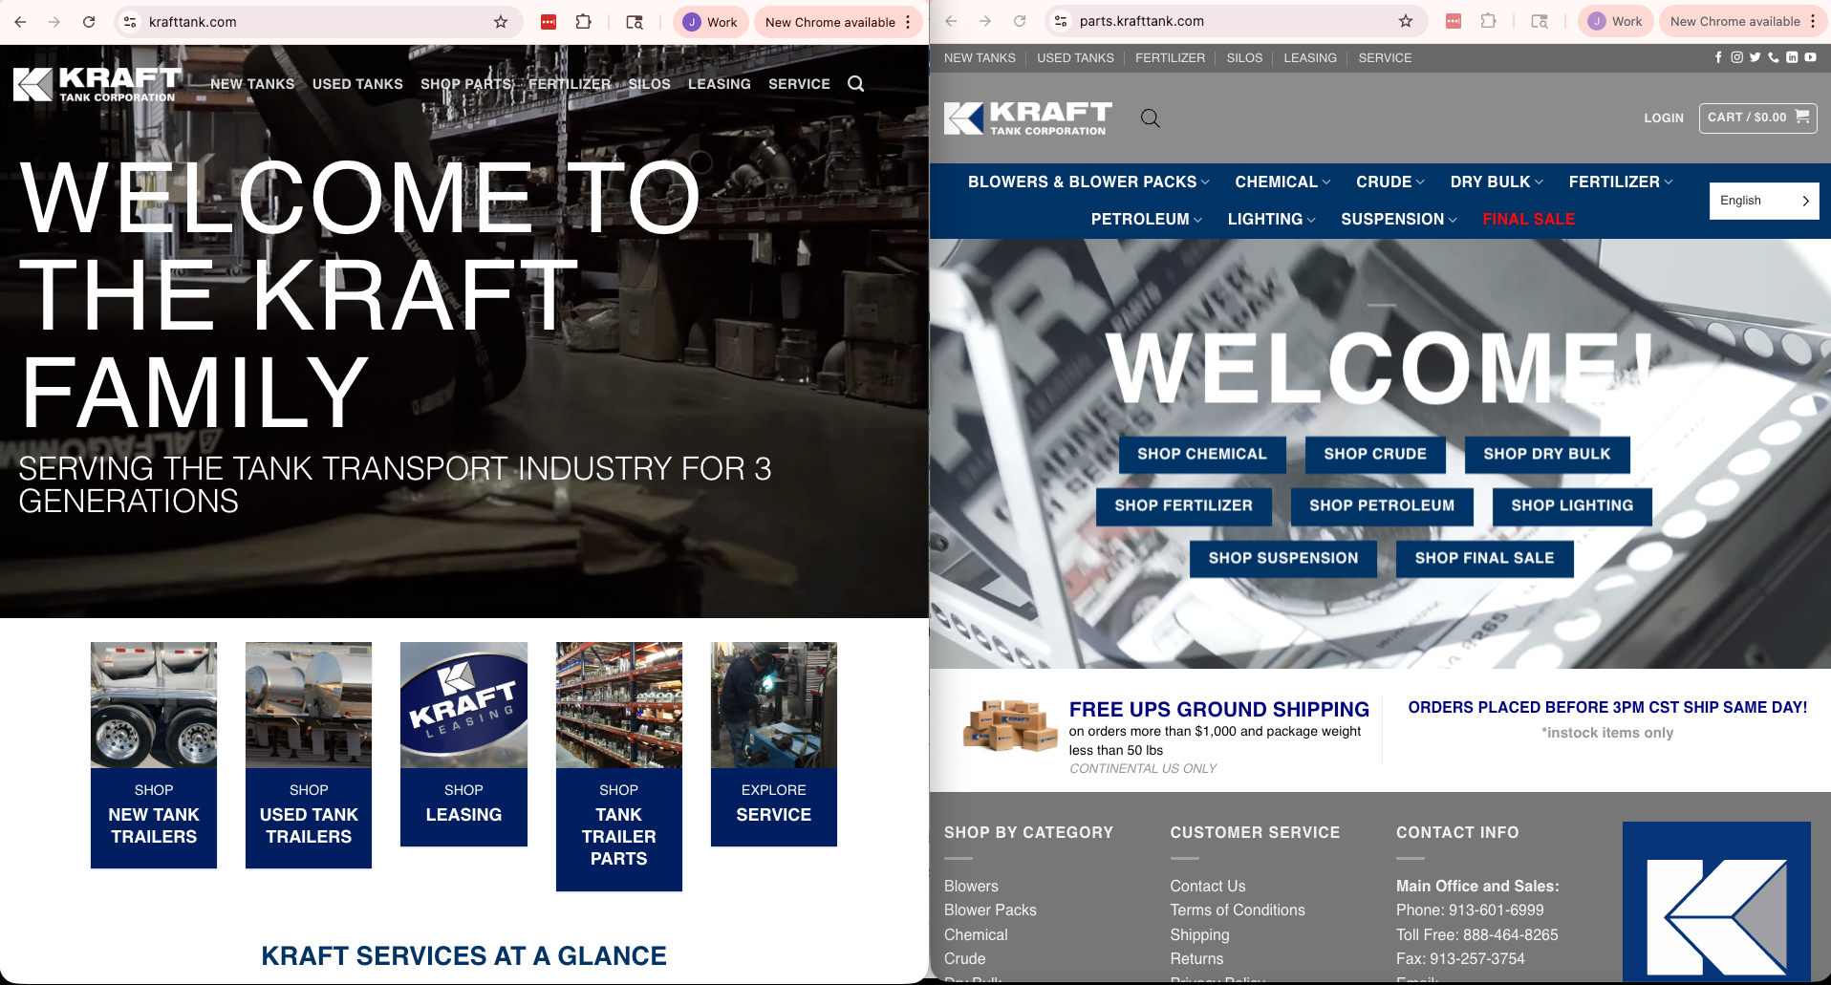
Task: Click the site info icon beside krafttank.com
Action: (x=131, y=22)
